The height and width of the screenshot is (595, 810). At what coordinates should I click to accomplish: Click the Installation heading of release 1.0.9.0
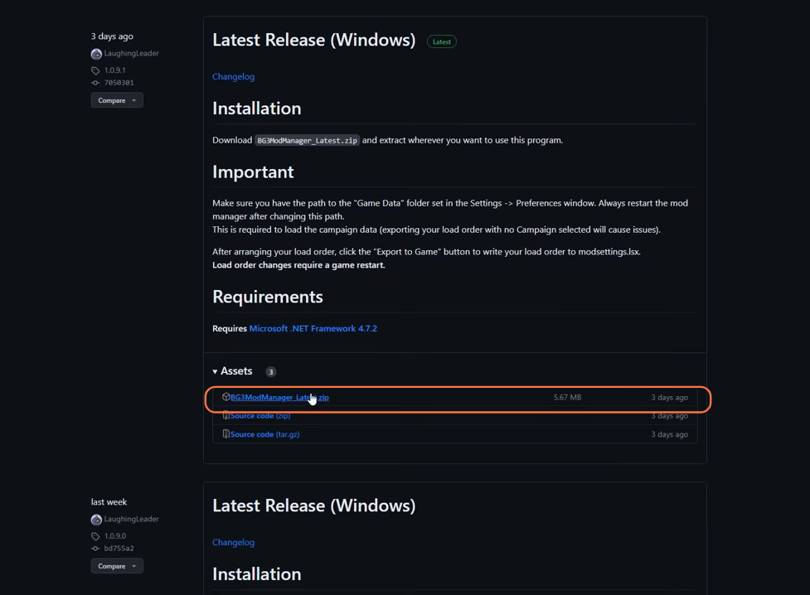click(257, 574)
